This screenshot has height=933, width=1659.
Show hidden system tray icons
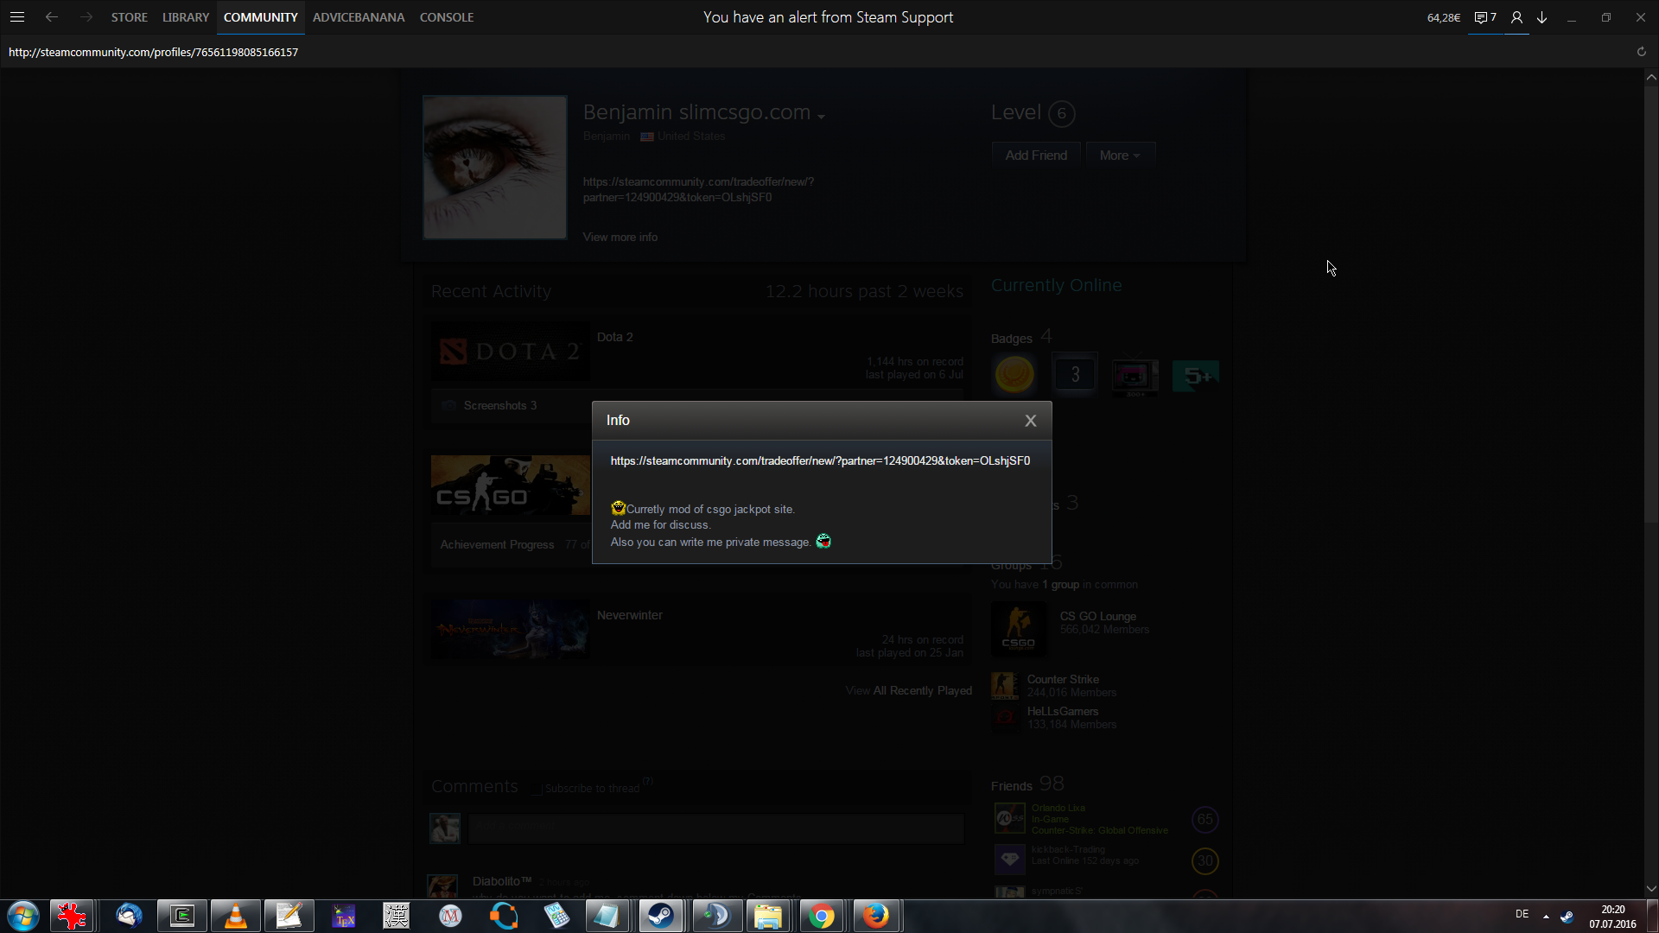pos(1546,916)
